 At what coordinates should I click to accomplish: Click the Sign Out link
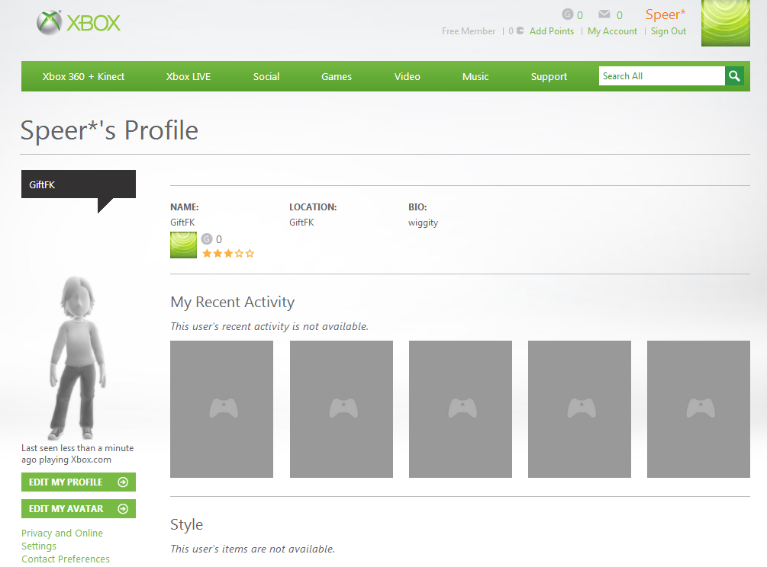click(x=669, y=31)
